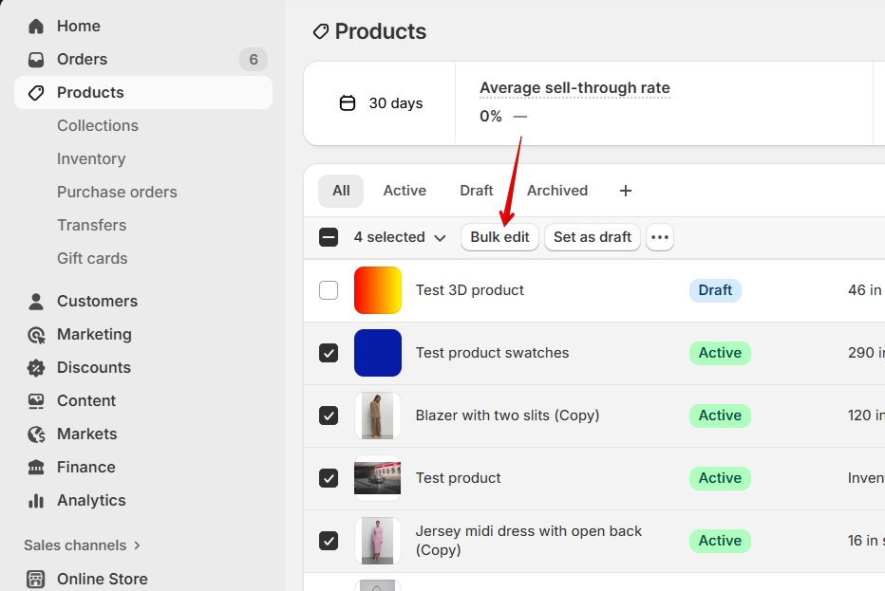Uncheck the Test product swatches checkbox
This screenshot has height=591, width=885.
(329, 353)
